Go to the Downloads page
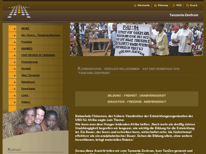 pyautogui.click(x=28, y=89)
